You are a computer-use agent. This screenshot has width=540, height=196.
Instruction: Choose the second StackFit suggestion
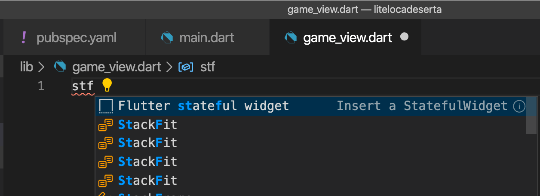(147, 143)
